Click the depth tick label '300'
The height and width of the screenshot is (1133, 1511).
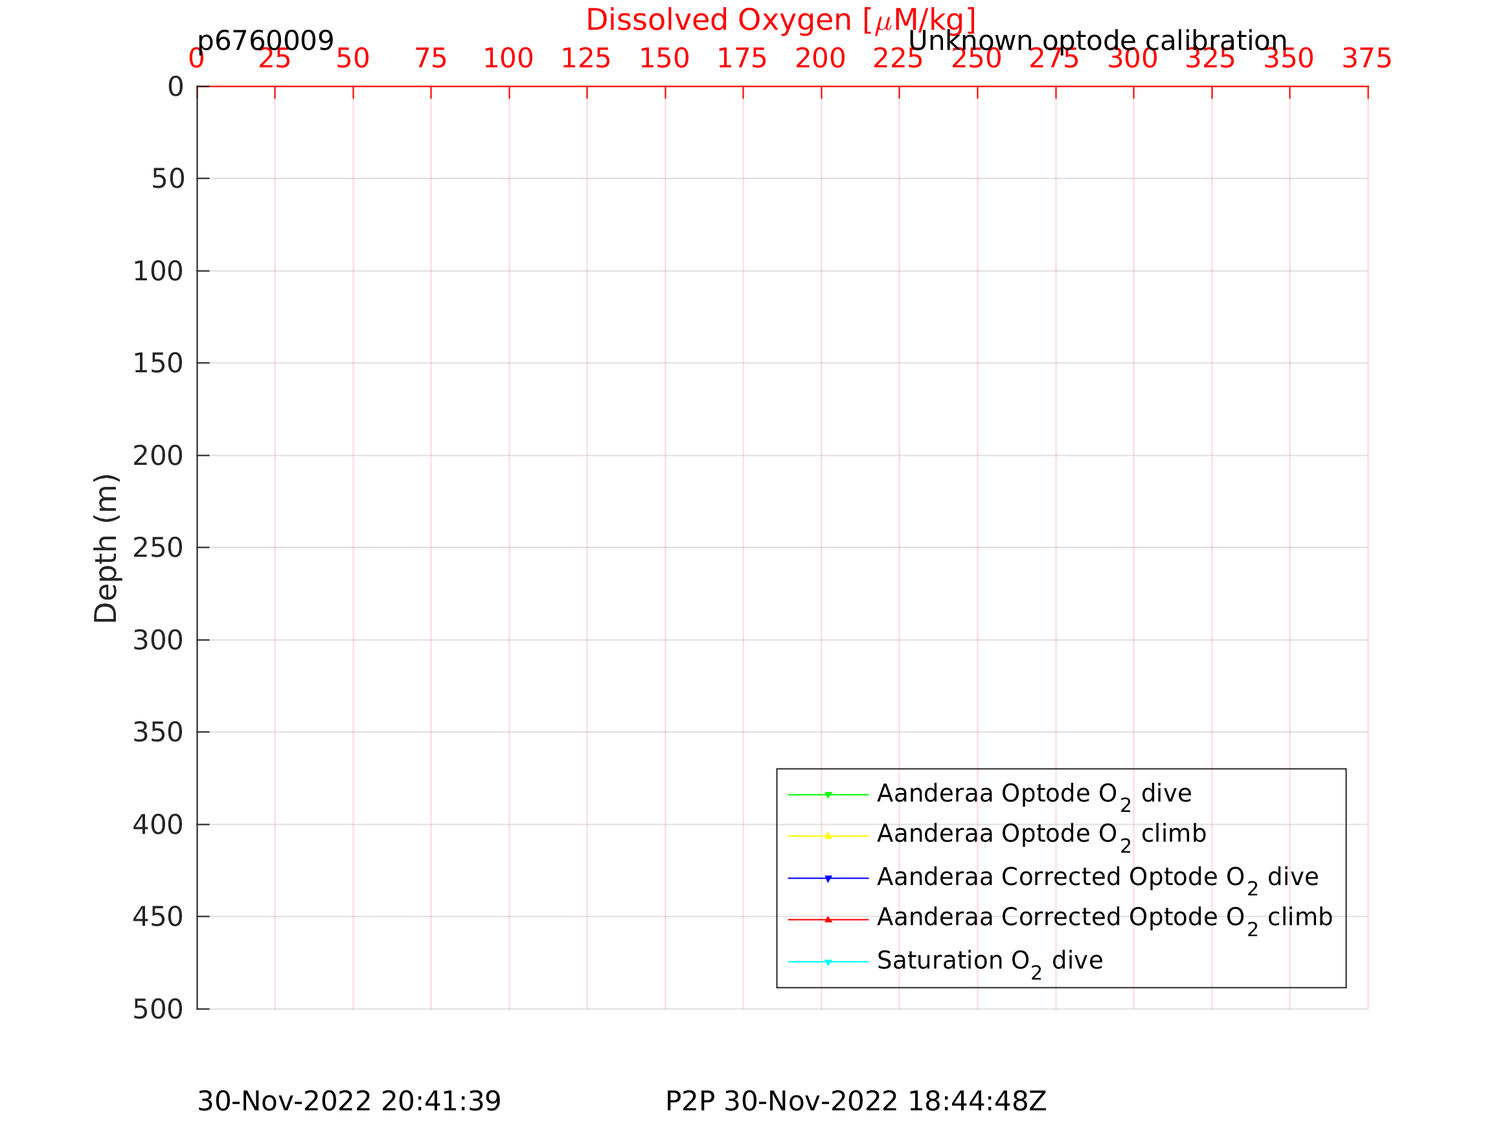coord(158,640)
